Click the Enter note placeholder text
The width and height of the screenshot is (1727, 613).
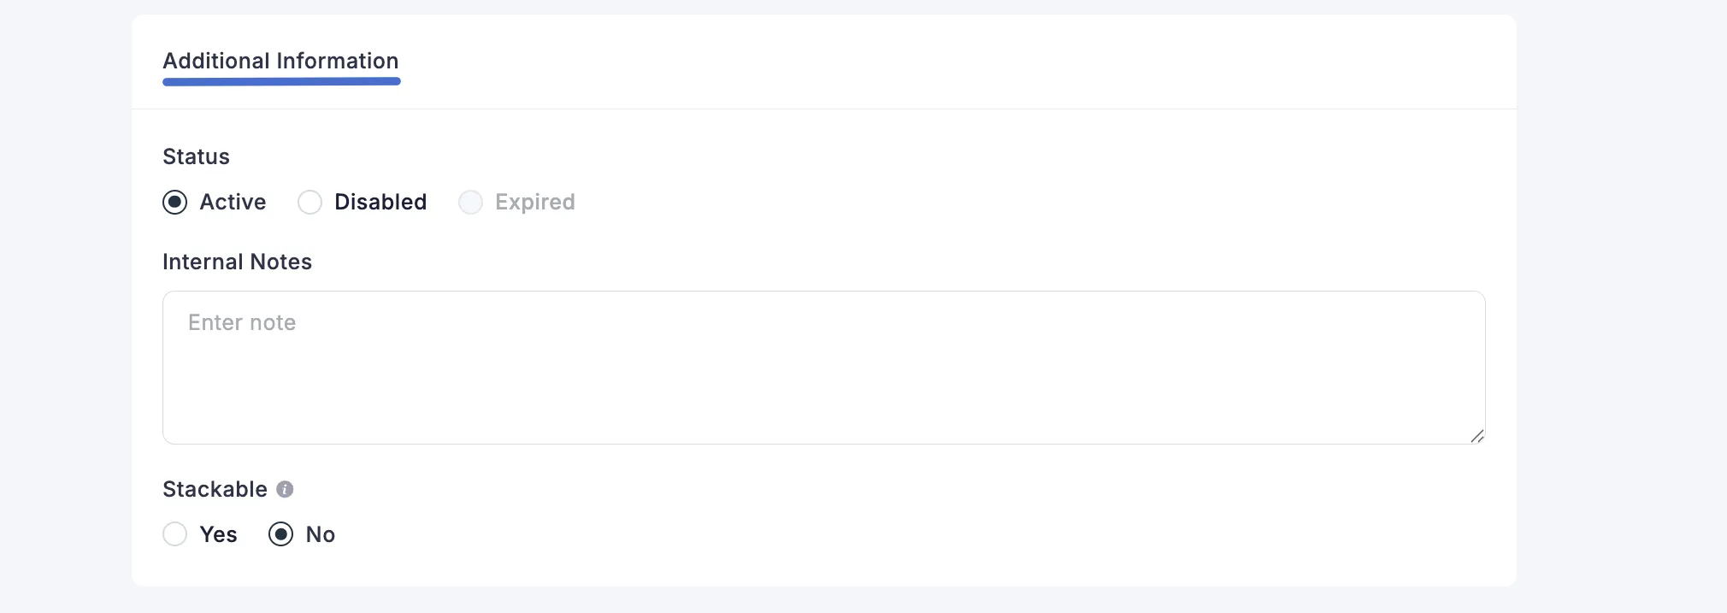pyautogui.click(x=242, y=322)
